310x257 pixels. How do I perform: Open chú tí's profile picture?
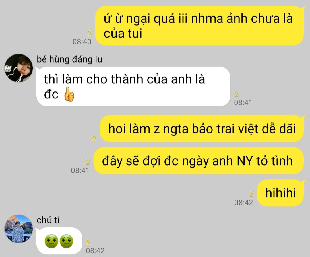pos(19,229)
